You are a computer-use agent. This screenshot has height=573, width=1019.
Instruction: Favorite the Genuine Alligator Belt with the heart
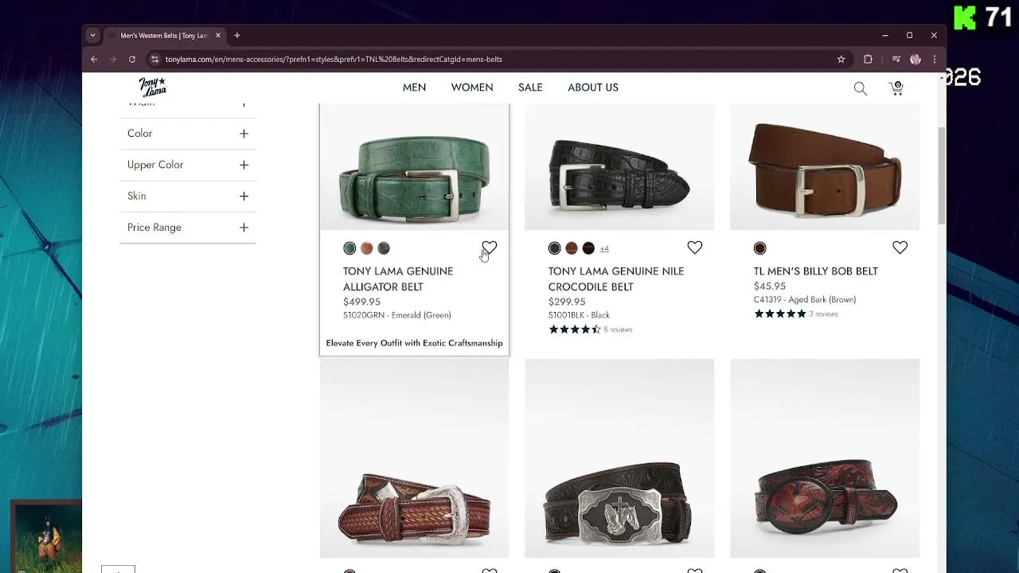click(x=489, y=248)
